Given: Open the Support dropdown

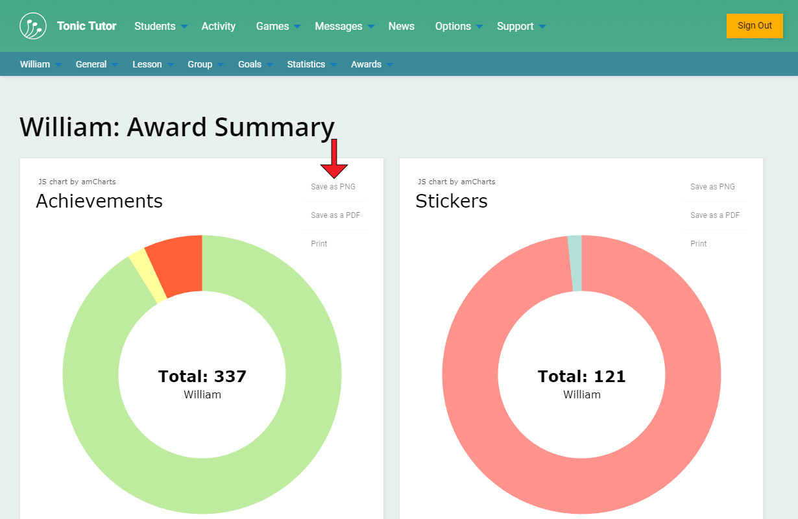Looking at the screenshot, I should (520, 27).
